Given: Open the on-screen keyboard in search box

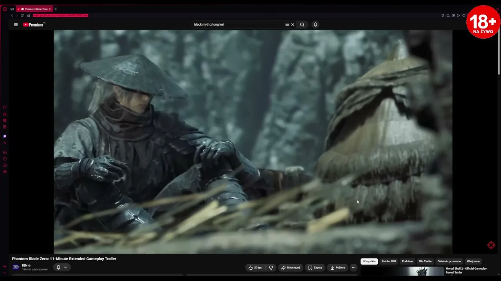Looking at the screenshot, I should point(287,25).
